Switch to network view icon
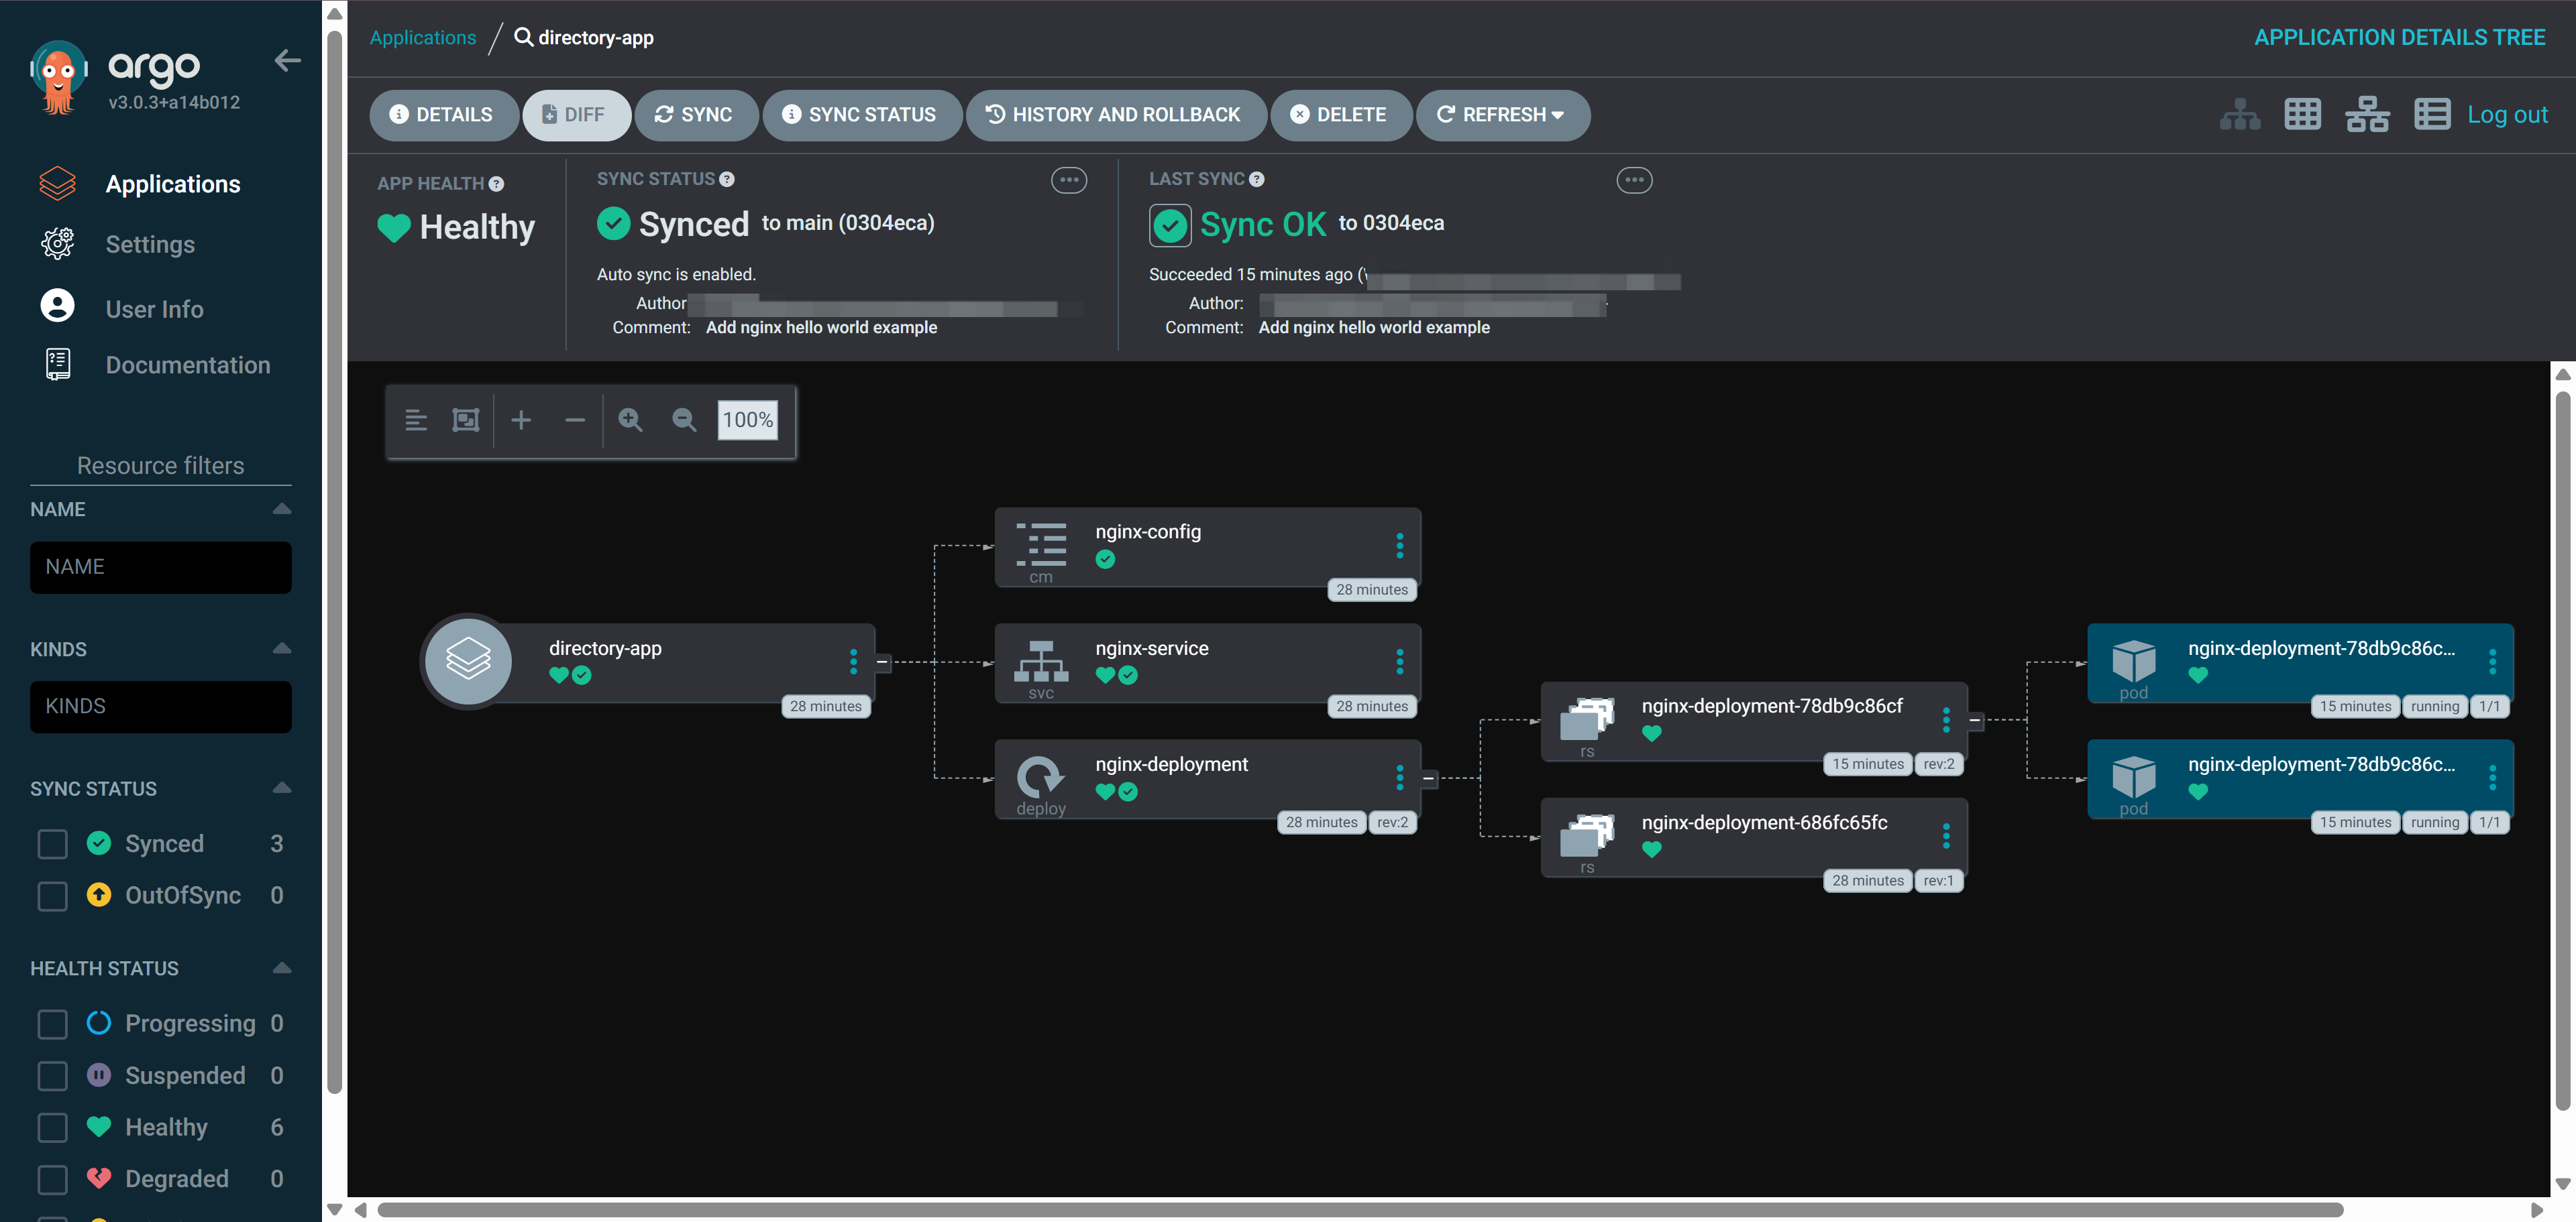 click(2366, 115)
